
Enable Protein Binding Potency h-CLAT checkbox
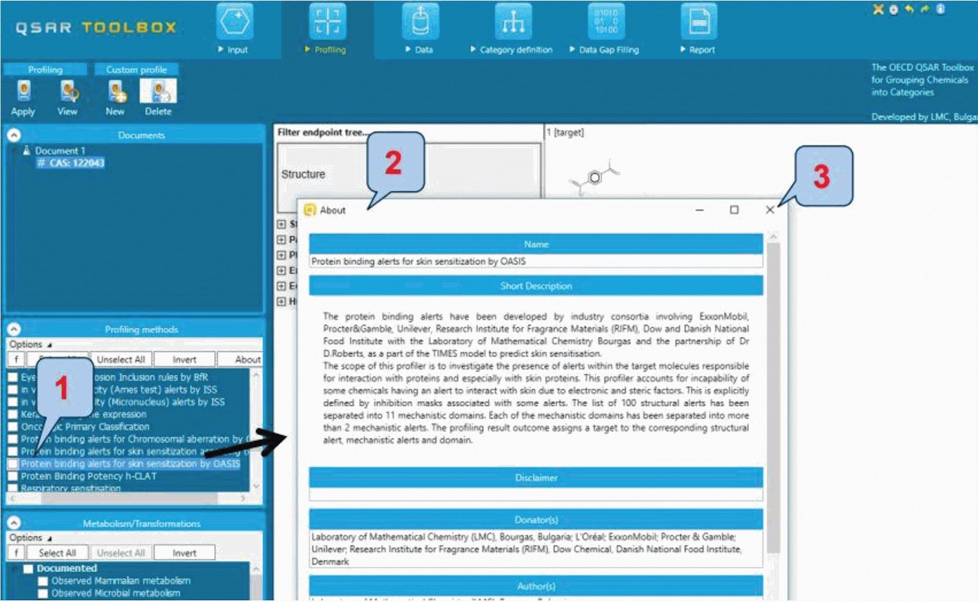[x=13, y=476]
